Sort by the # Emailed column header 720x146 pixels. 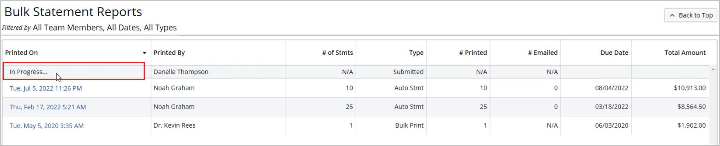pos(543,53)
